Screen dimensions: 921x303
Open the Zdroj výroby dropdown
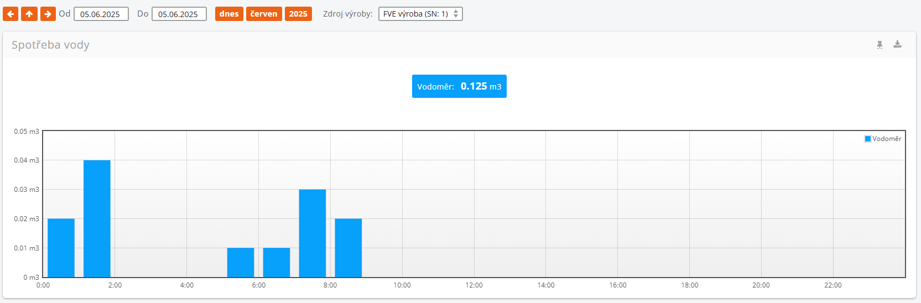tap(420, 14)
